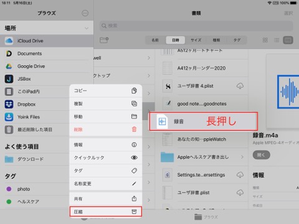Click the Wi-Fi icon in status bar

tap(270, 3)
